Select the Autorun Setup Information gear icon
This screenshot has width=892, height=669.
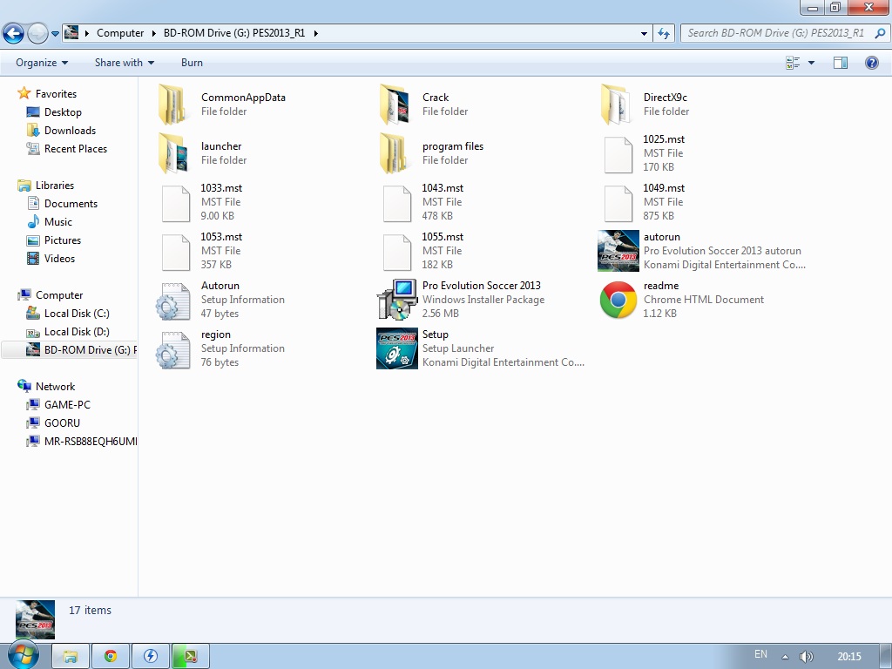click(173, 301)
